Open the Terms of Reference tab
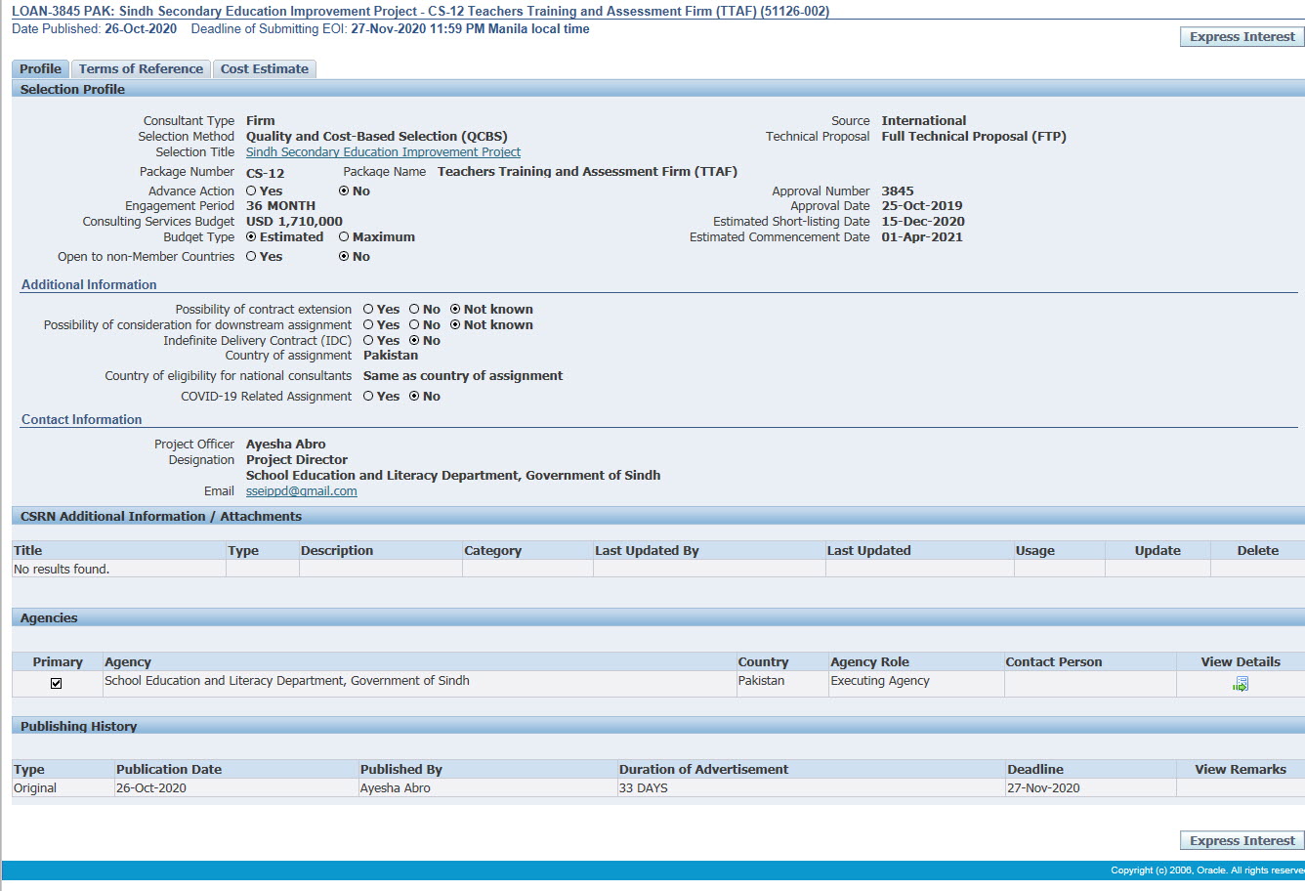Viewport: 1305px width, 891px height. click(x=141, y=68)
